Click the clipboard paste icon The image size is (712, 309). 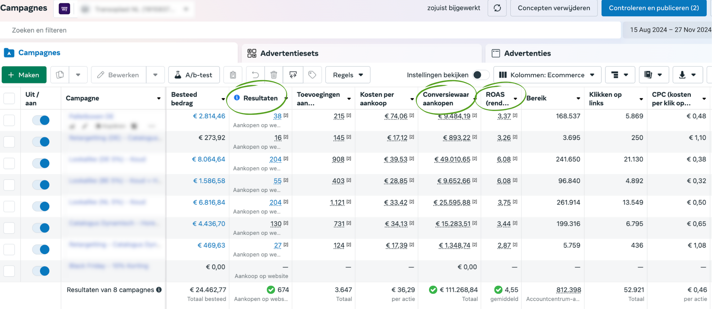pyautogui.click(x=233, y=75)
